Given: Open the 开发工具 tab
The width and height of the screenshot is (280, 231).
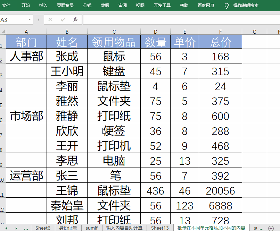Looking at the screenshot, I should [162, 6].
